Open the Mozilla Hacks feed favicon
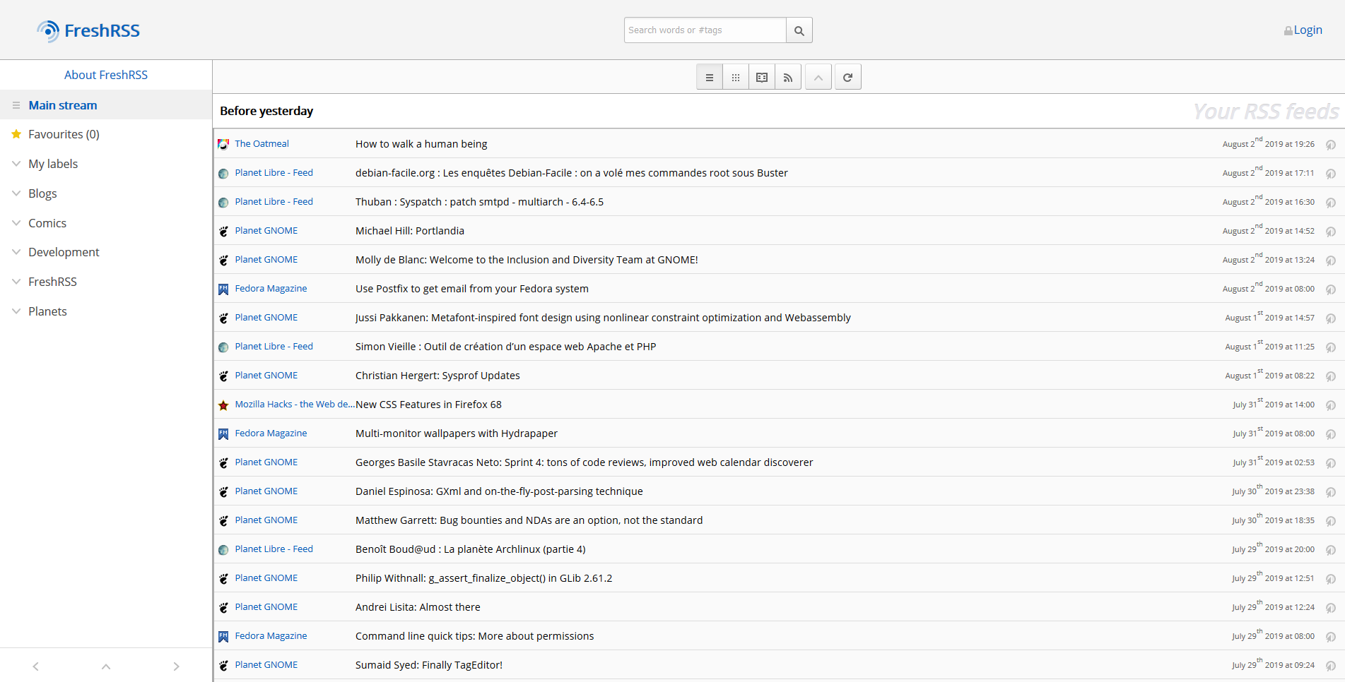 click(223, 405)
